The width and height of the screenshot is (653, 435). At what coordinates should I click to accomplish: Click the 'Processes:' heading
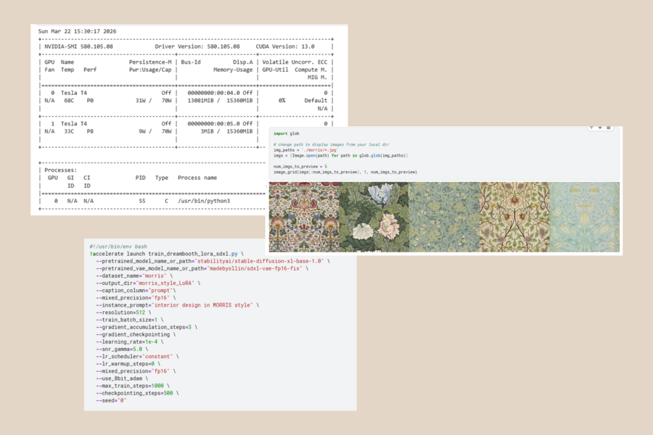61,170
